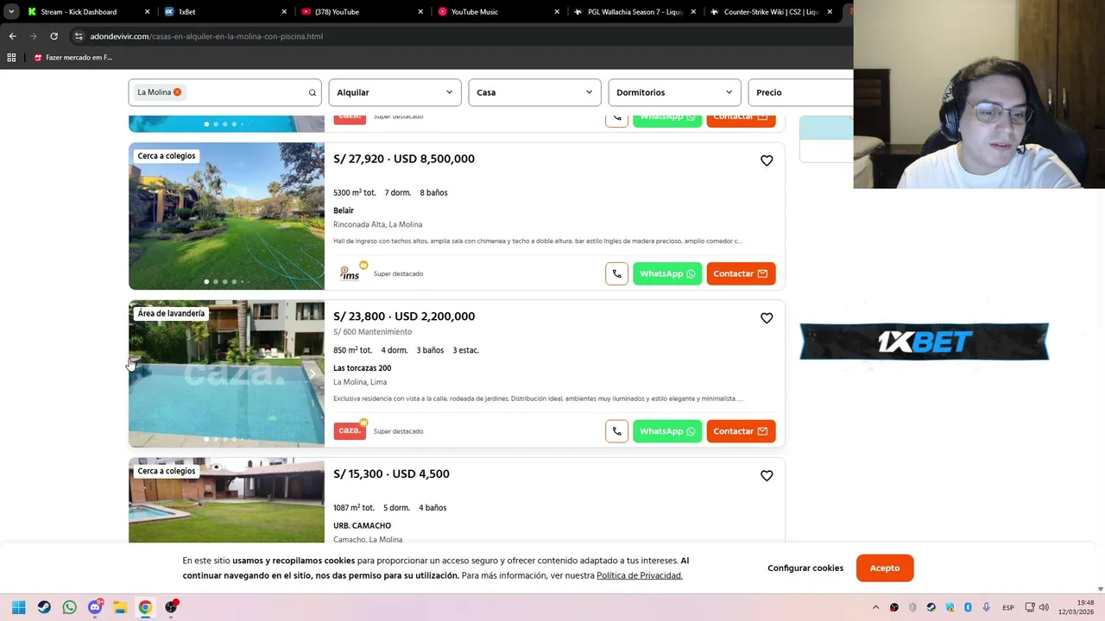Open Chrome from the taskbar

(x=145, y=607)
